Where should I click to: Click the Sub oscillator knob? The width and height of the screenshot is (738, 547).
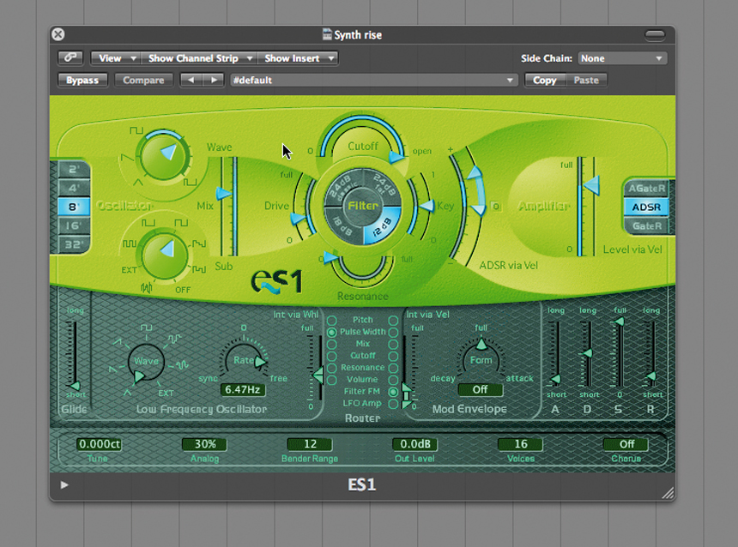(x=164, y=255)
